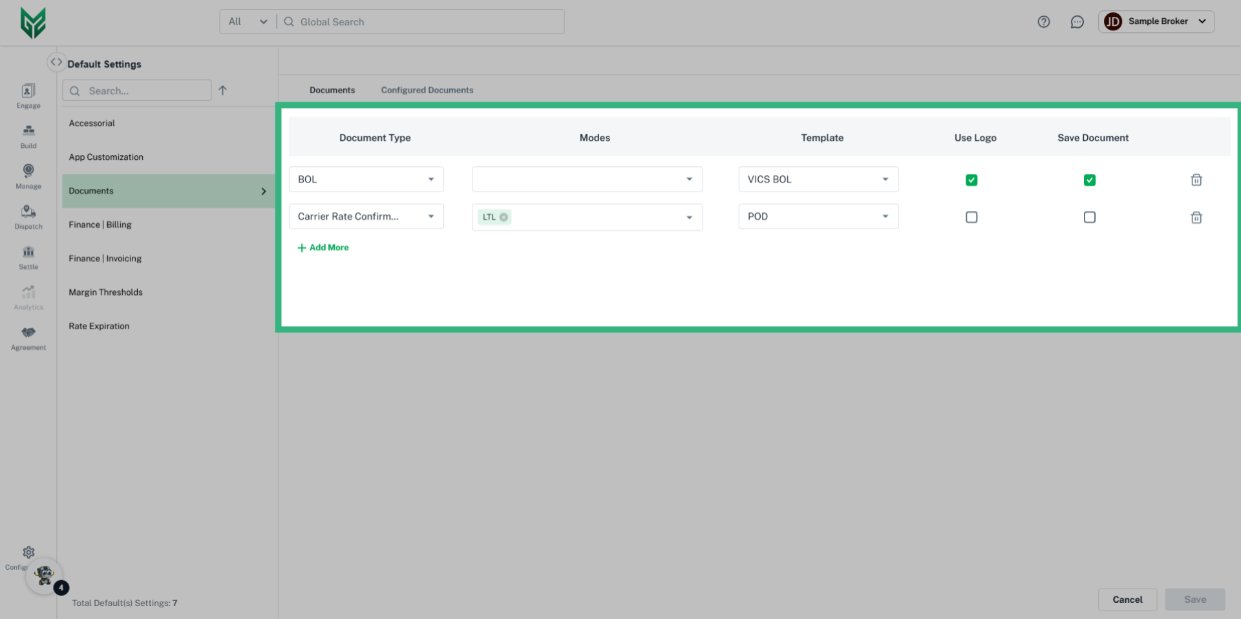Uncheck Use Logo for the BOL row

tap(971, 180)
